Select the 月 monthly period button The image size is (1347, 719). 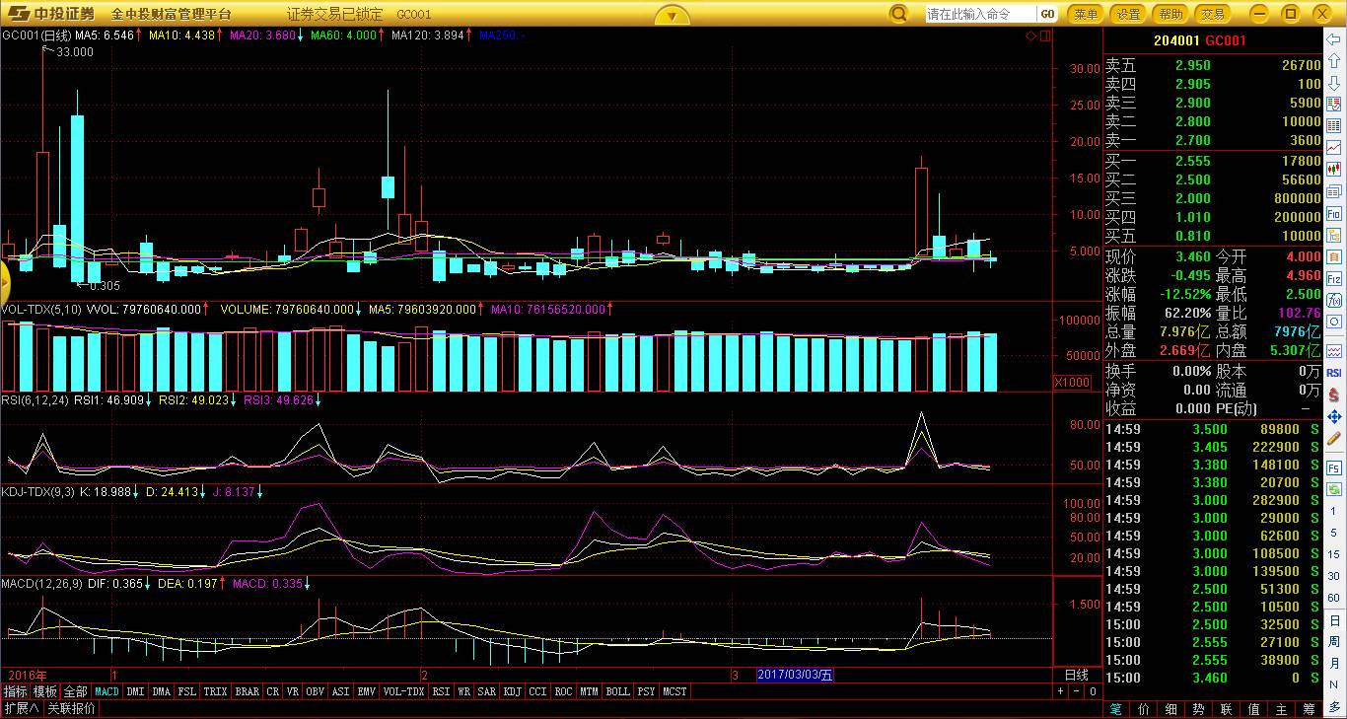tap(1334, 664)
